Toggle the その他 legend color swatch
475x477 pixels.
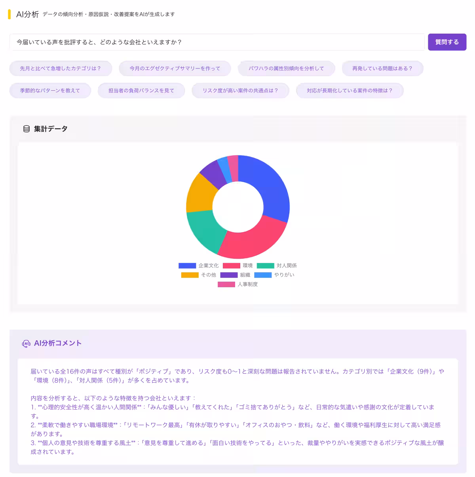click(x=190, y=275)
